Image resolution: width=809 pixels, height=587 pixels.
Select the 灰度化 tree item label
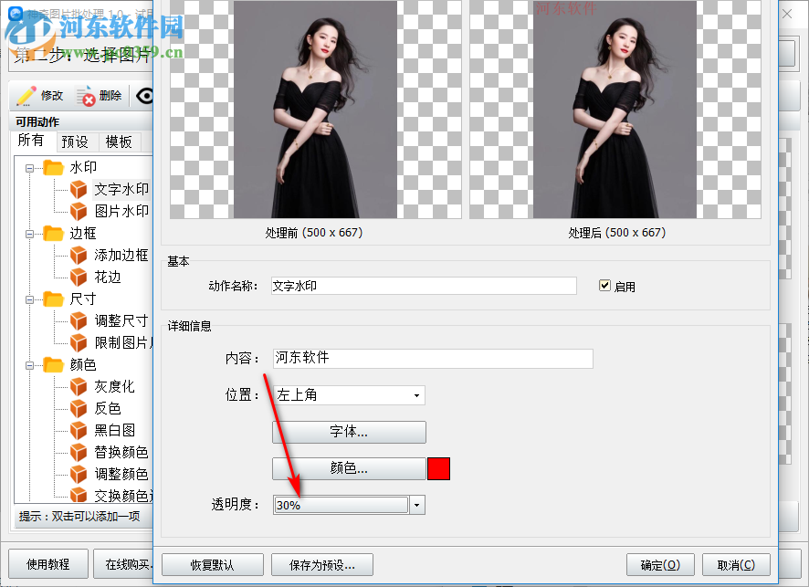[114, 386]
